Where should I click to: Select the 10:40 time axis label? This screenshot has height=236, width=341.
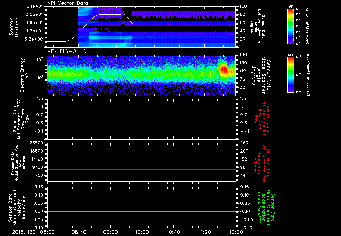pos(173,231)
